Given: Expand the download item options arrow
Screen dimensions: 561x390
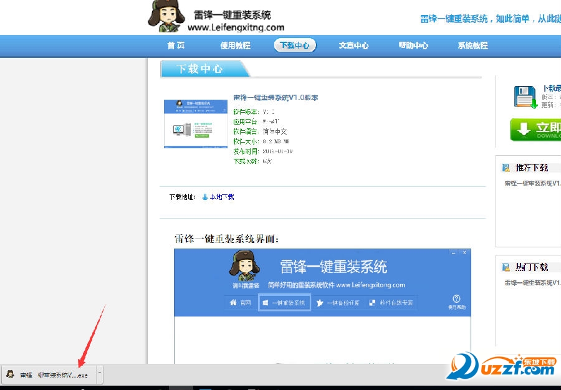Looking at the screenshot, I should [100, 374].
